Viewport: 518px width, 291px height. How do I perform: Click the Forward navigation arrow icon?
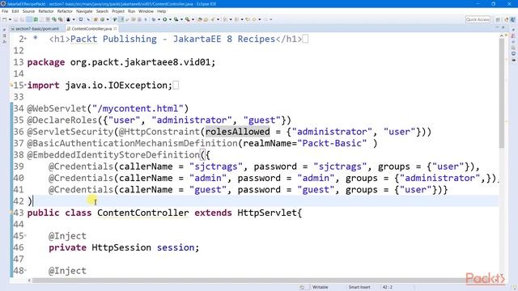click(x=265, y=19)
